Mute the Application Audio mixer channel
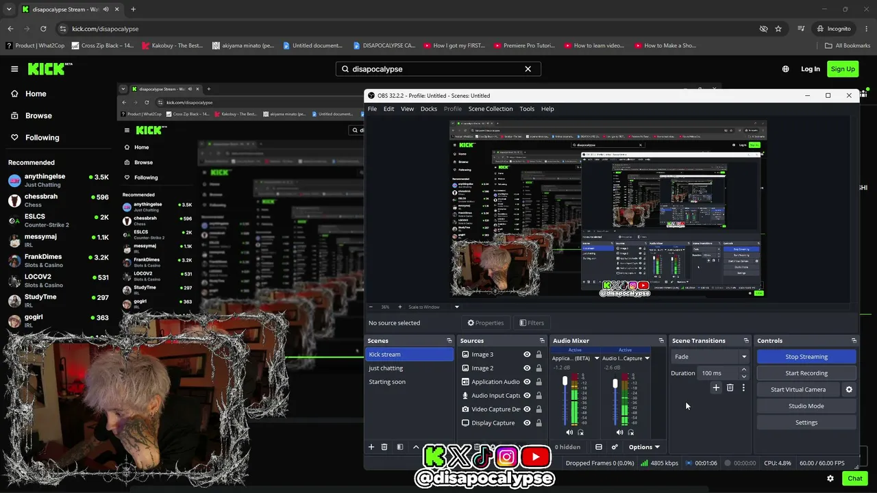 tap(569, 432)
